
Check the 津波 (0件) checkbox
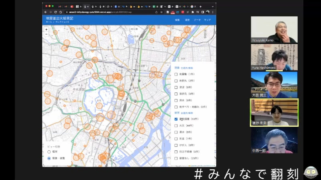pyautogui.click(x=176, y=87)
